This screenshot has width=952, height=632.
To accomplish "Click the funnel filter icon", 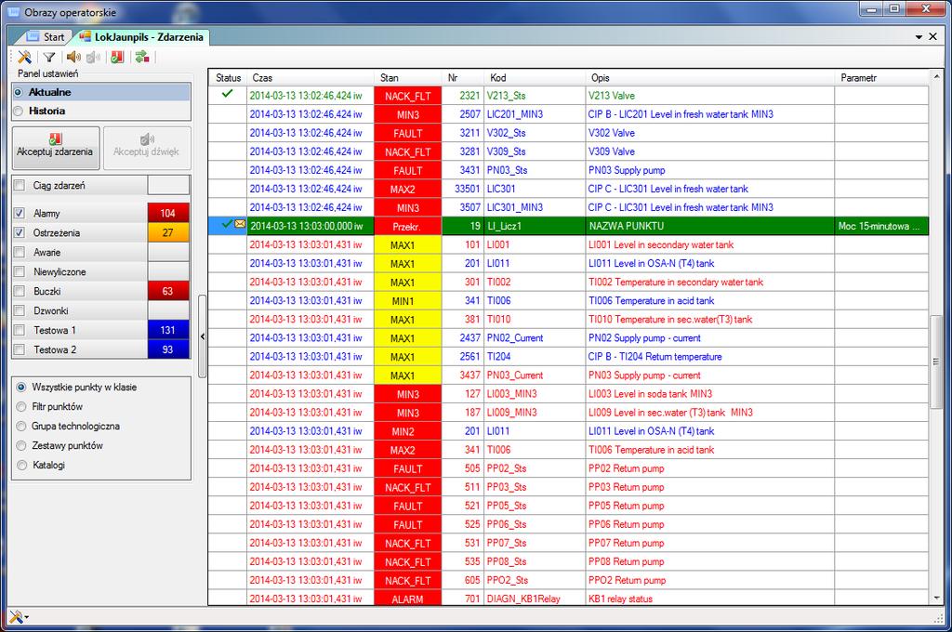I will click(49, 57).
